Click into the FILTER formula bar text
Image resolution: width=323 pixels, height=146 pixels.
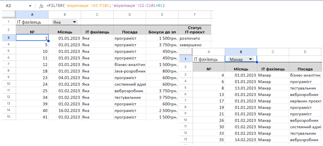105,6
